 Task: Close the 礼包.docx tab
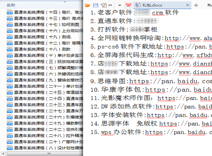pyautogui.click(x=187, y=5)
